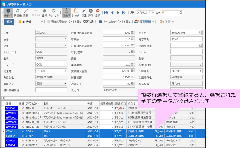Click the 連動 link icon
This screenshot has height=148, width=240.
pos(25,13)
